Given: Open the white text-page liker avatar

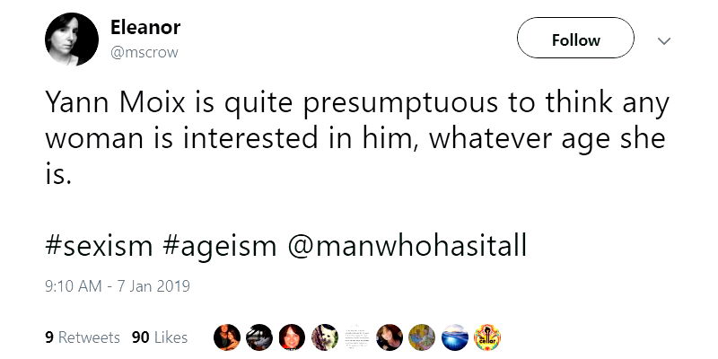Looking at the screenshot, I should coord(356,337).
